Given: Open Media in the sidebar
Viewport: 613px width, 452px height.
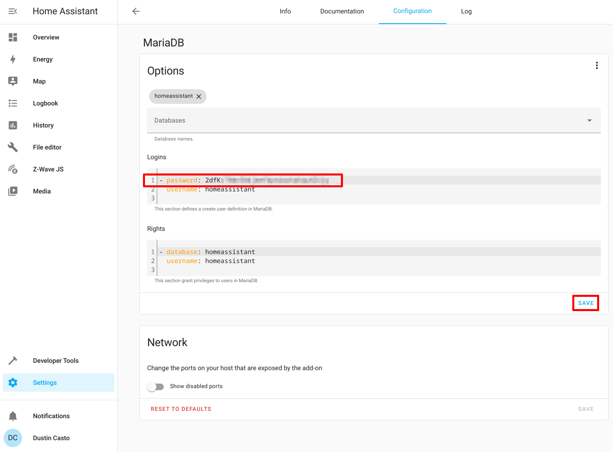Looking at the screenshot, I should (x=59, y=191).
